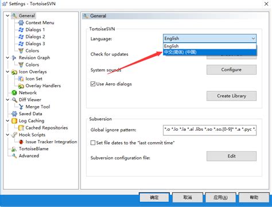Click the Configure button for system sounds
This screenshot has width=272, height=207.
[x=231, y=69]
